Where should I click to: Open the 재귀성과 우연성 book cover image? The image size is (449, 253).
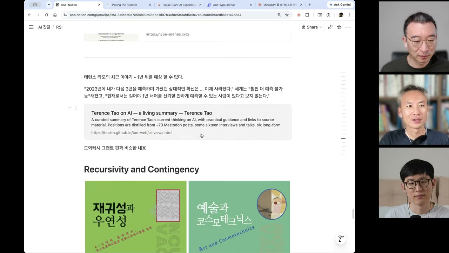click(x=136, y=216)
